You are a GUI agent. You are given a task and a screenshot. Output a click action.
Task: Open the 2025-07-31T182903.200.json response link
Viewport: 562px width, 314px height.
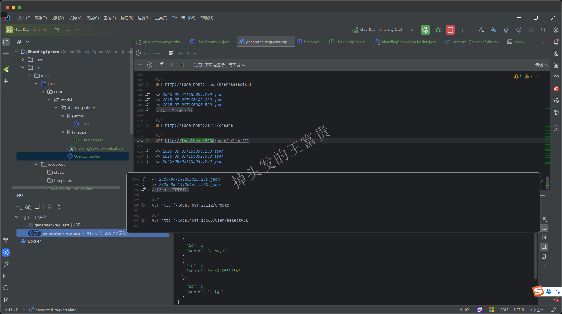(193, 95)
